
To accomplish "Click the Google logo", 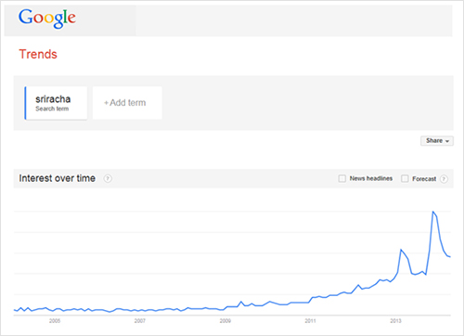I will pyautogui.click(x=47, y=19).
